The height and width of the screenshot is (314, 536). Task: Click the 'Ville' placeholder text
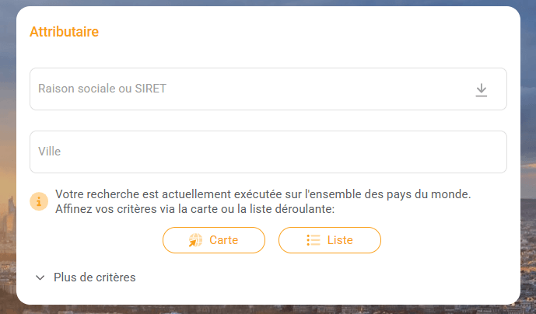(49, 152)
